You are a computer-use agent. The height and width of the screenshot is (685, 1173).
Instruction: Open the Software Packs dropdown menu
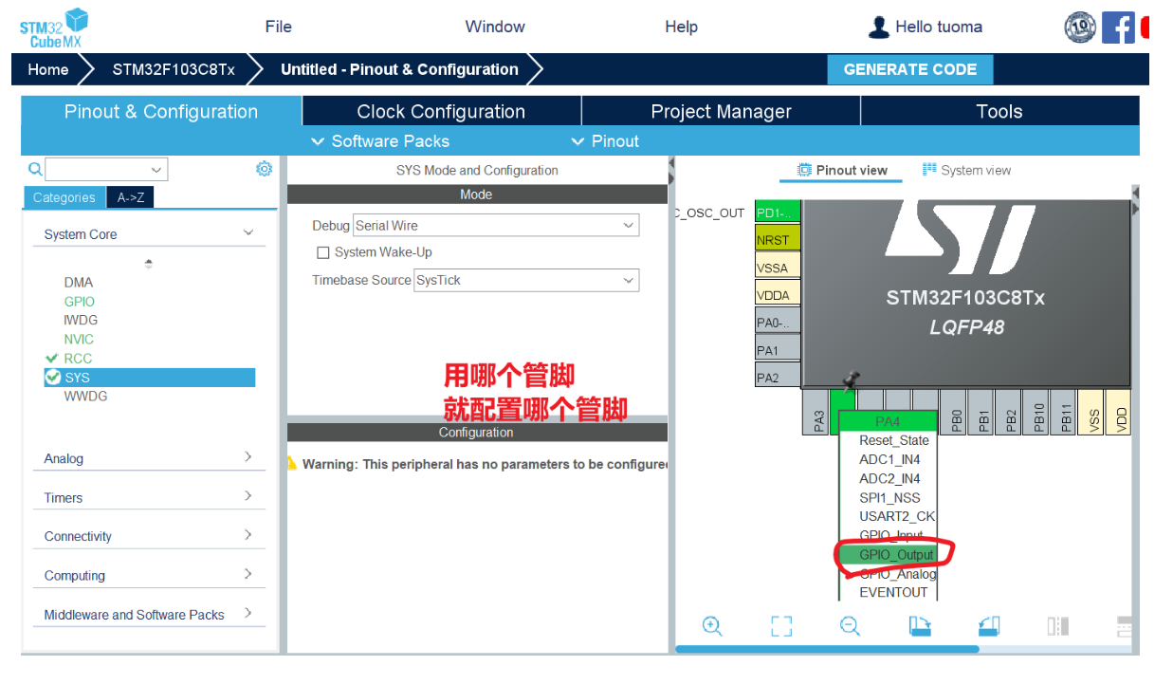pos(380,141)
